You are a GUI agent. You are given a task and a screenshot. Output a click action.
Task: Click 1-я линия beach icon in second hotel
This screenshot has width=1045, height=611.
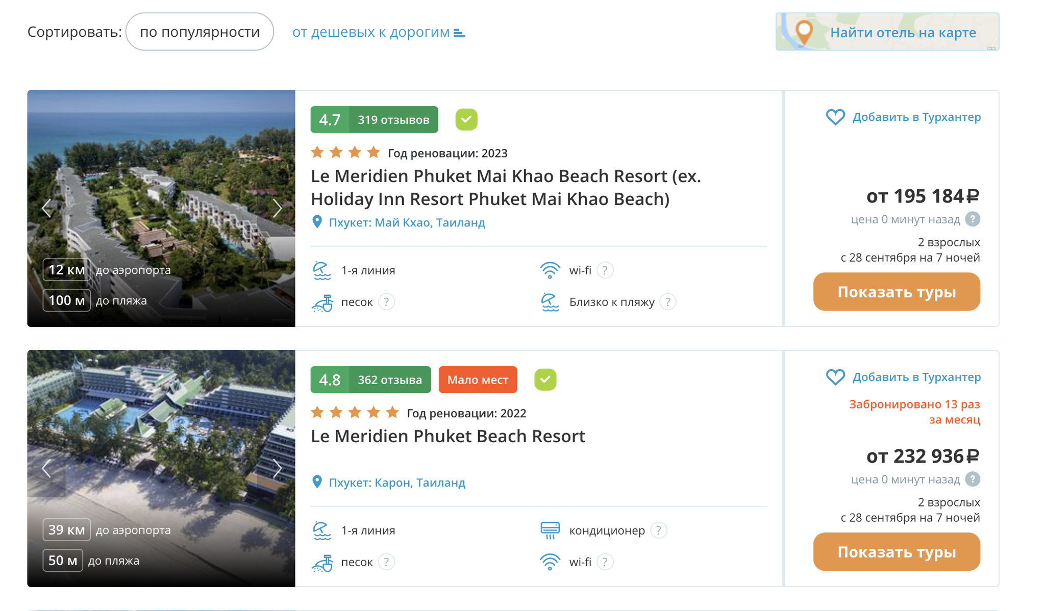322,530
